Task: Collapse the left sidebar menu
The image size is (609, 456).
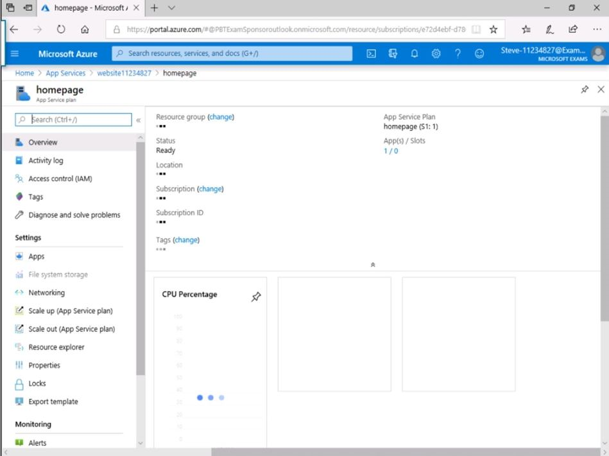Action: click(x=138, y=120)
